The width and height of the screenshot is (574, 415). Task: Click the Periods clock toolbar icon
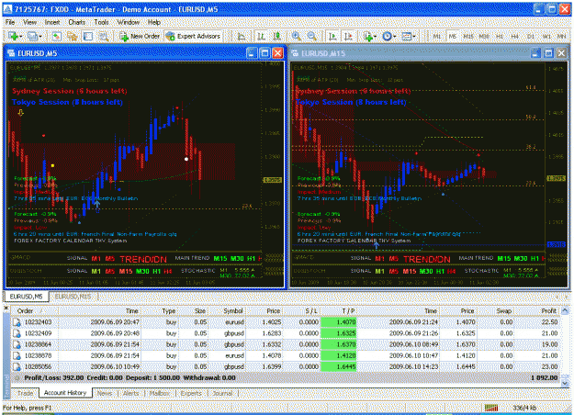[387, 36]
